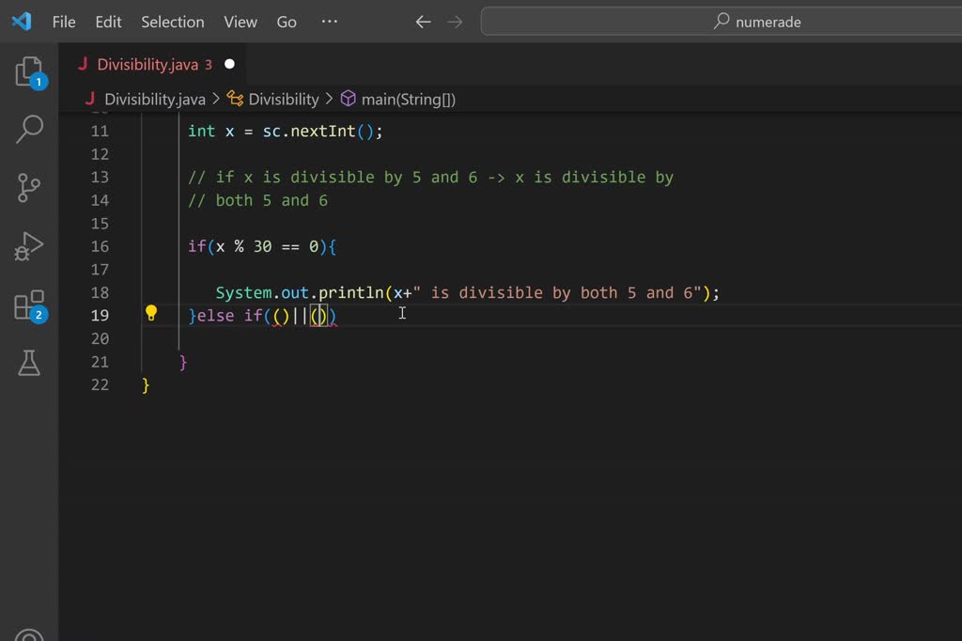Open the Source Control view
The image size is (962, 641).
click(x=29, y=188)
